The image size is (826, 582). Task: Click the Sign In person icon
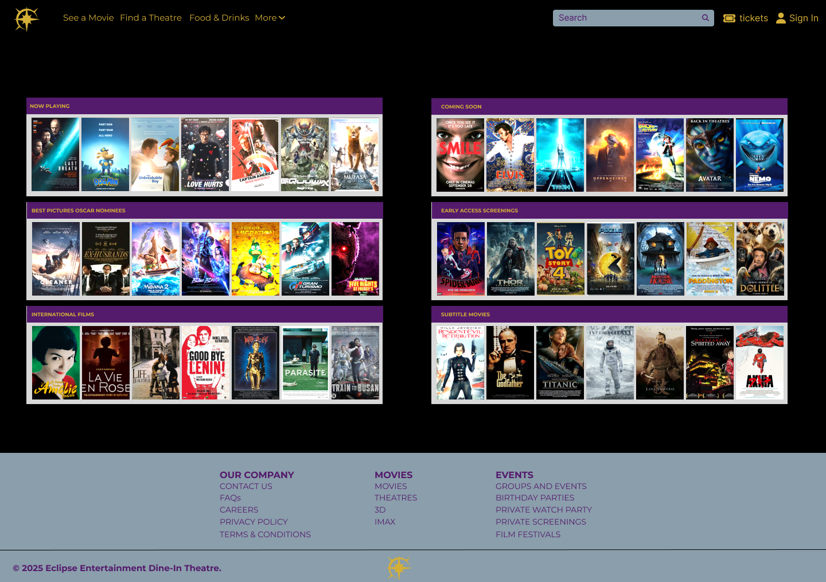click(781, 18)
